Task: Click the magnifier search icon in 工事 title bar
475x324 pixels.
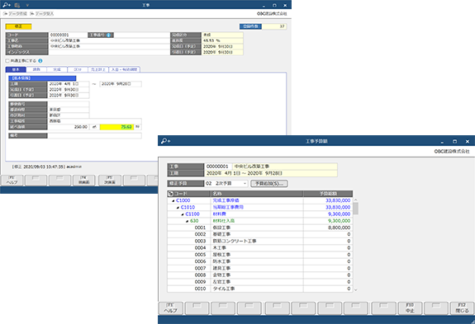Action: tap(6, 5)
